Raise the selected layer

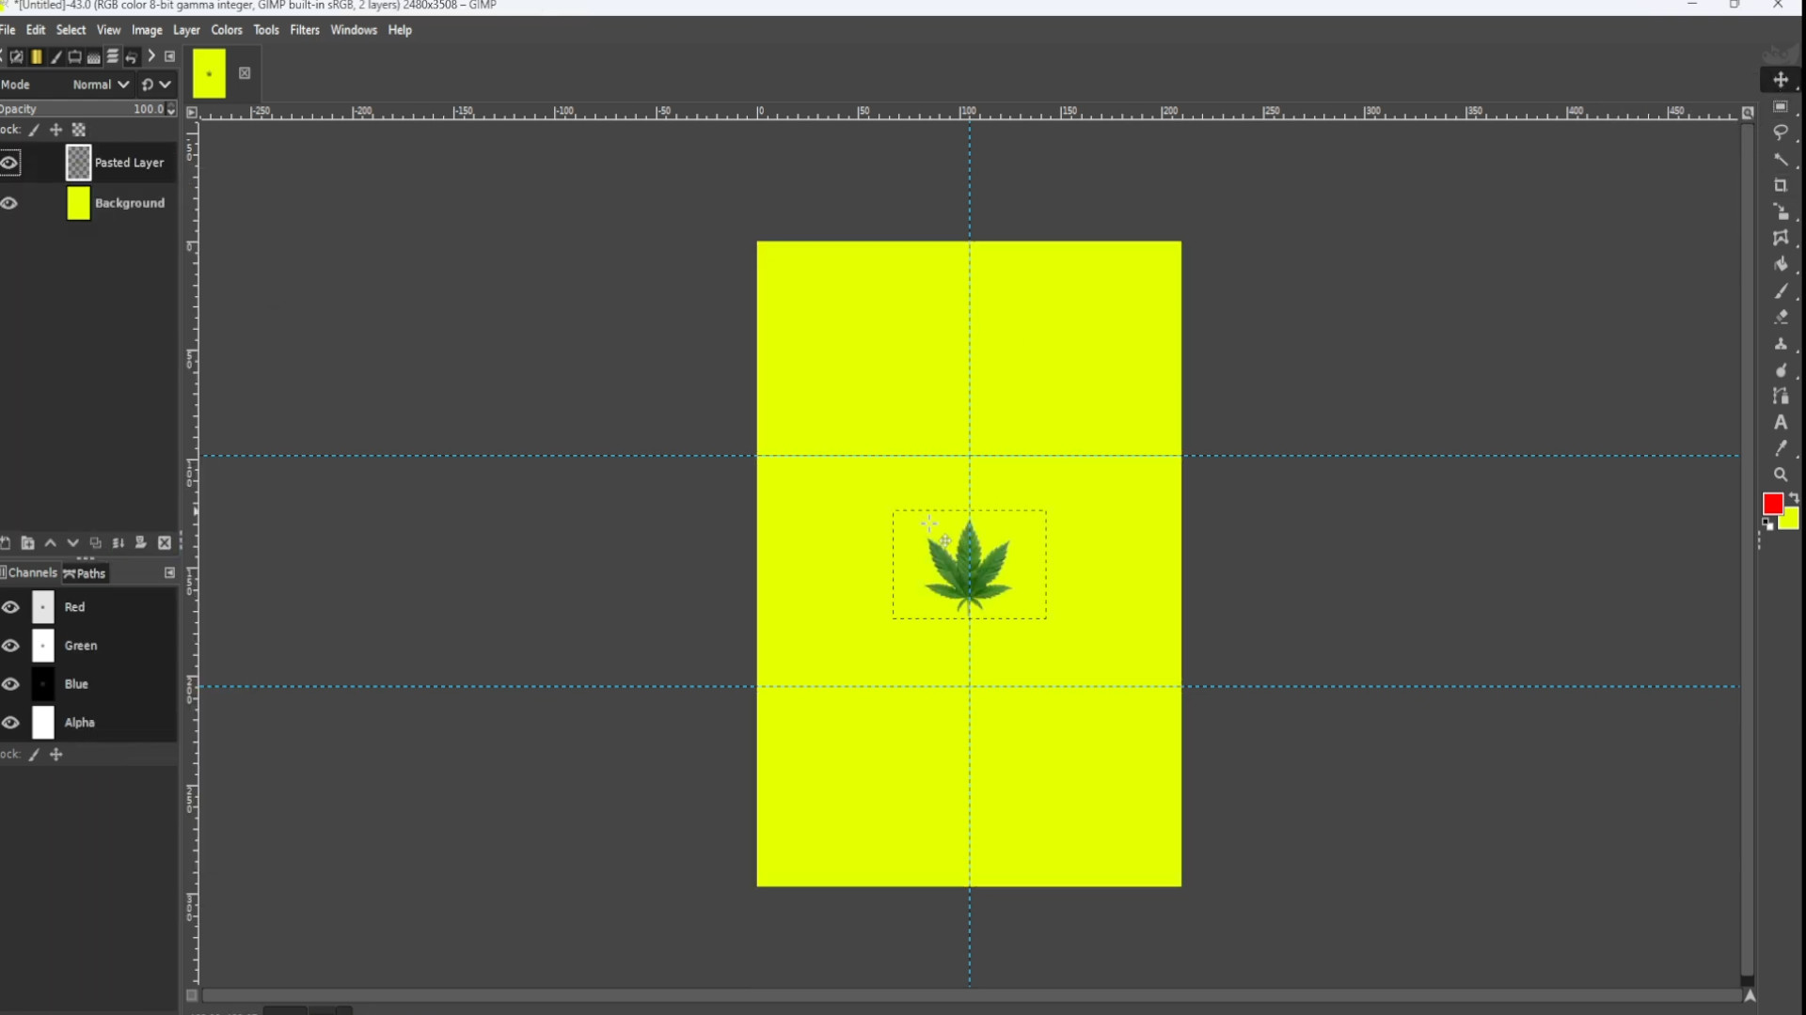pyautogui.click(x=50, y=543)
